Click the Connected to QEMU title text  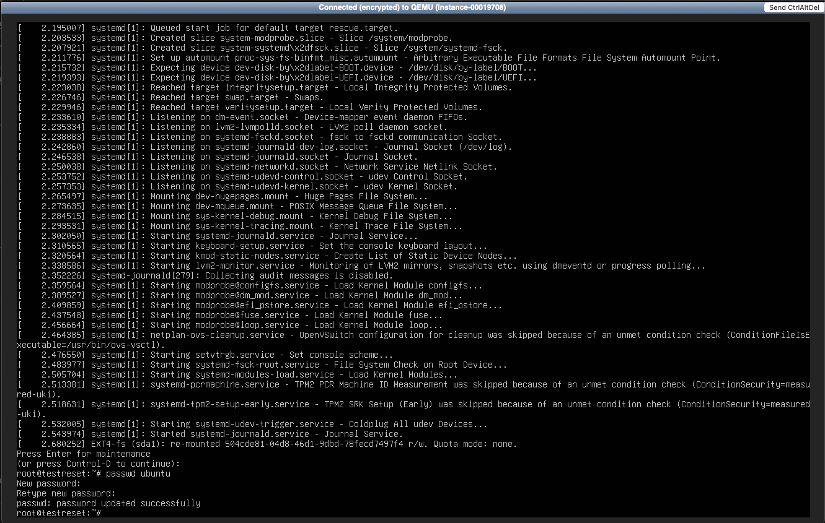(x=412, y=7)
